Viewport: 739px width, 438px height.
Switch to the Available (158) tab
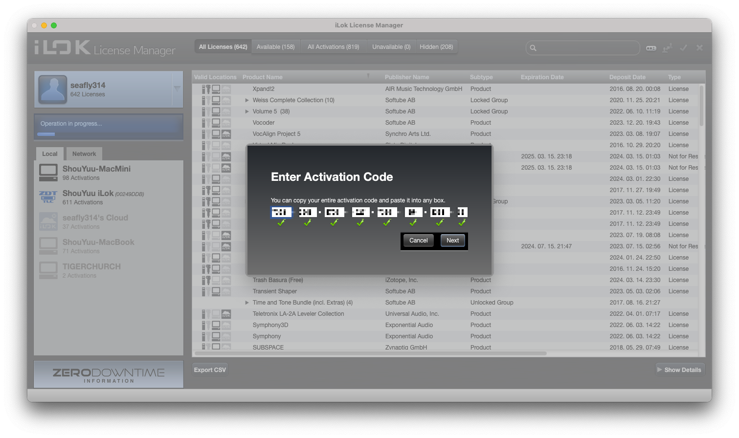pos(275,47)
